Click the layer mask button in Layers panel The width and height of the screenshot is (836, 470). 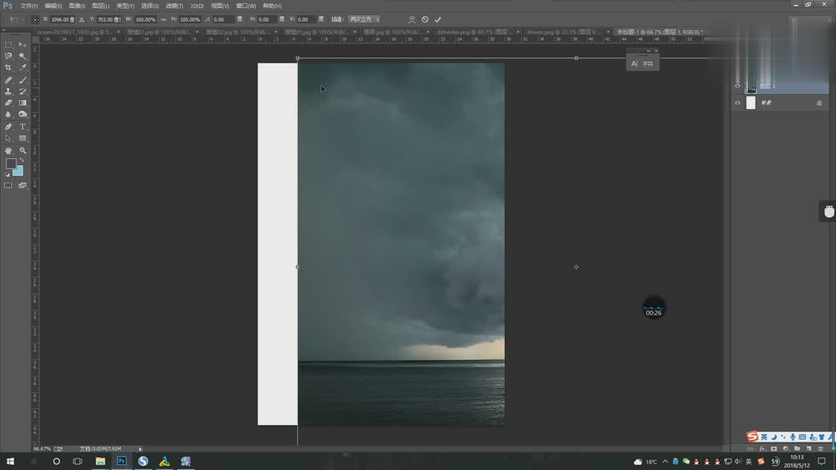click(x=774, y=449)
